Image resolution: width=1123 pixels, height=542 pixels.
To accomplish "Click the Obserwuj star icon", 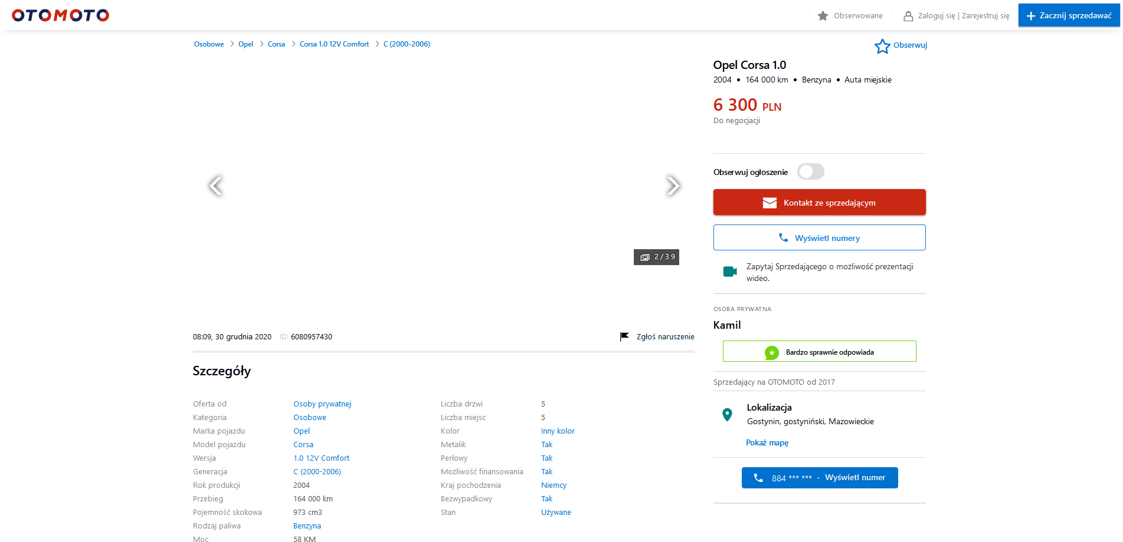I will pos(882,46).
